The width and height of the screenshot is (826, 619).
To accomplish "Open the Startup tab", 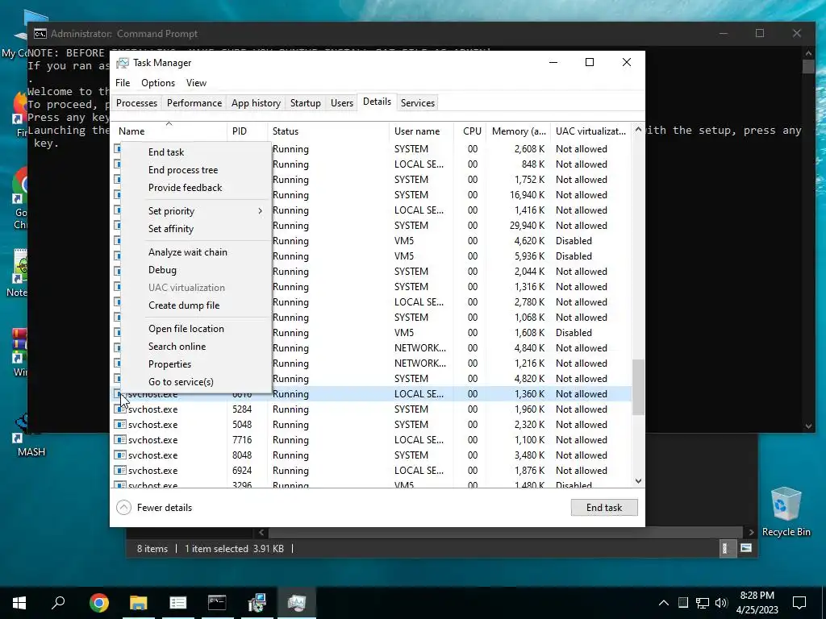I will pos(306,103).
